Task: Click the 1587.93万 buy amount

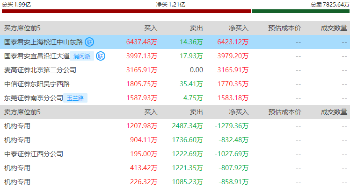Action: click(142, 98)
